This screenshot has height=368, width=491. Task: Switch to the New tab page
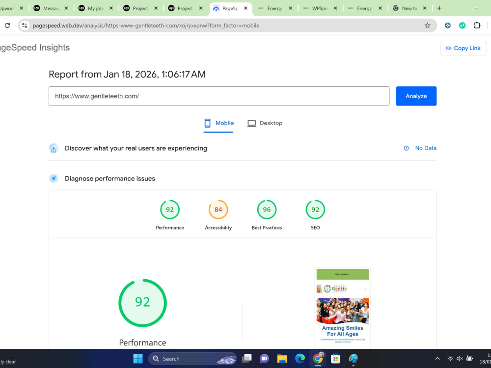pyautogui.click(x=405, y=8)
